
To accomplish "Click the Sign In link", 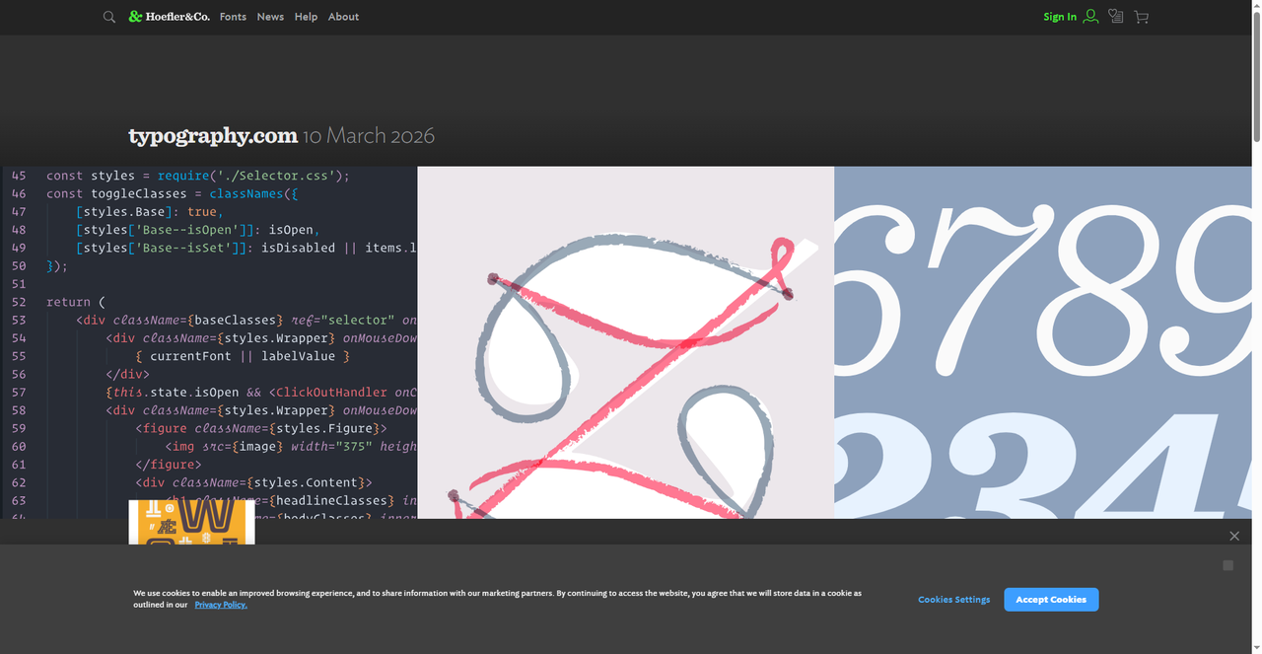I will [x=1060, y=17].
